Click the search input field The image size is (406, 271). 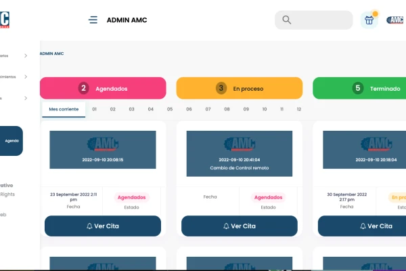click(x=313, y=20)
